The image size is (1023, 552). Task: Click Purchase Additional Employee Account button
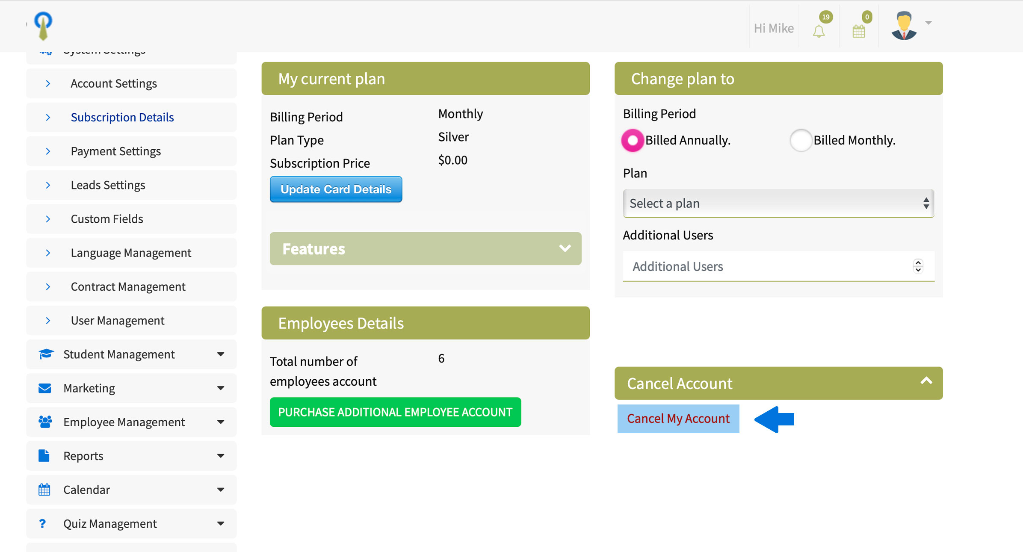point(395,412)
